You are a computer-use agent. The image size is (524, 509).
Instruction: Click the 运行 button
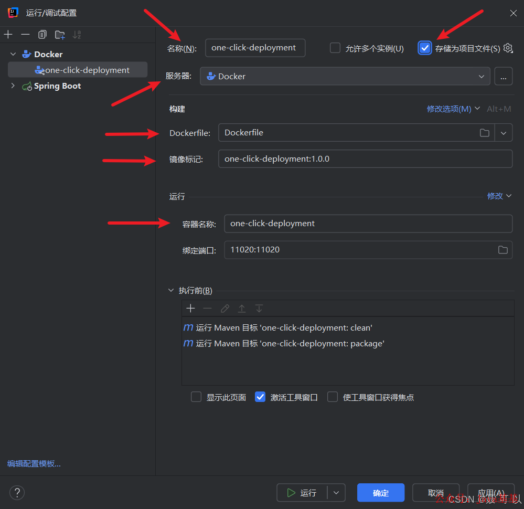pyautogui.click(x=302, y=493)
